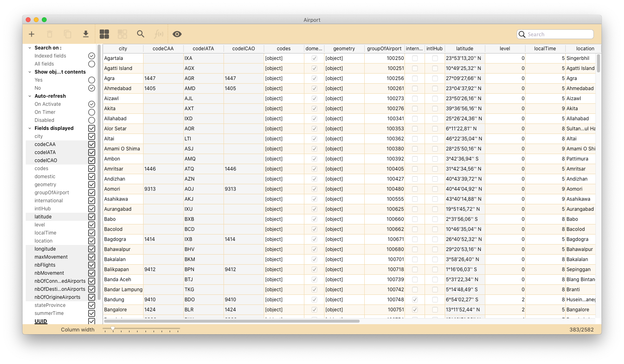Click the nbOfOrigineAirports field label

click(57, 297)
